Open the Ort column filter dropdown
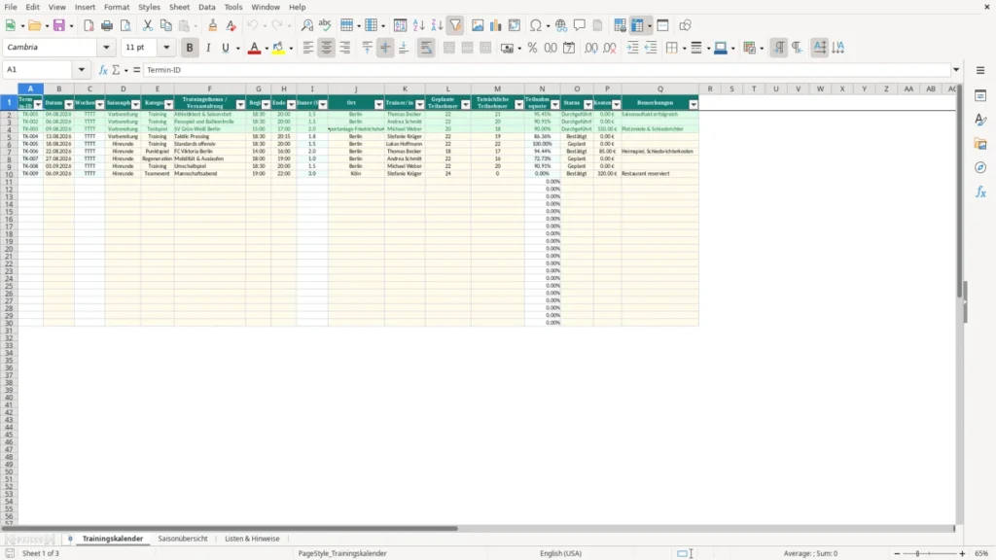Viewport: 996px width, 560px height. click(378, 104)
